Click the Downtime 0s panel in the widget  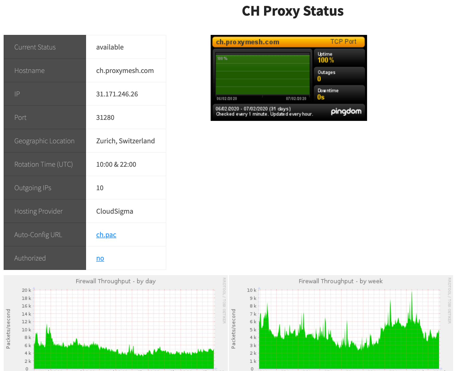coord(339,94)
